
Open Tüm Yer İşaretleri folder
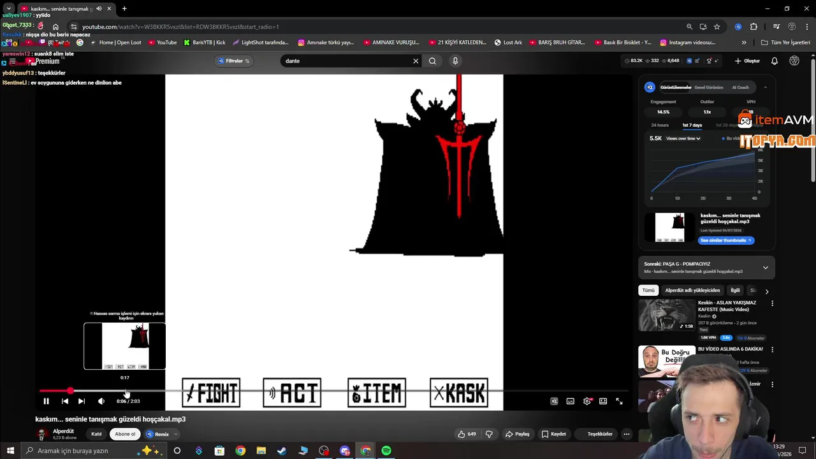click(x=785, y=43)
